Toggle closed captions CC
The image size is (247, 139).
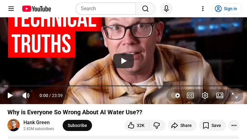point(190,95)
